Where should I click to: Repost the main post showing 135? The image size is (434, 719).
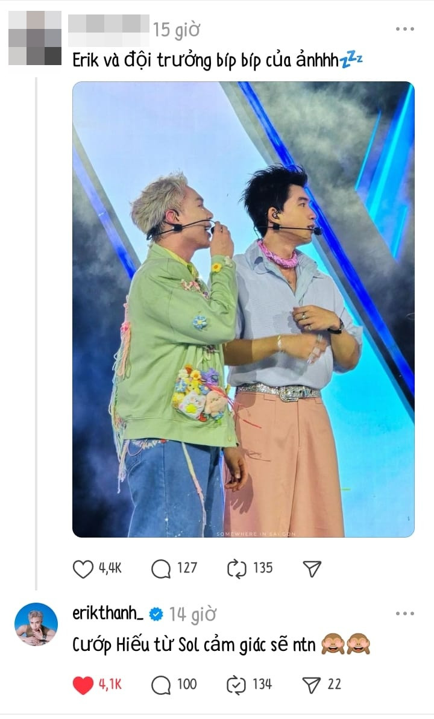237,569
